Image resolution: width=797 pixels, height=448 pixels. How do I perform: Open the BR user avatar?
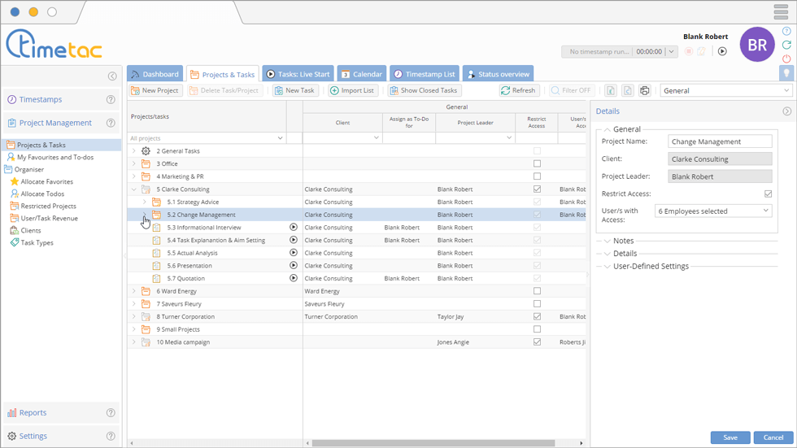pos(757,45)
